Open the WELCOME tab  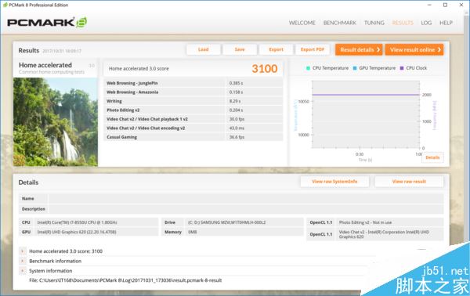pos(302,23)
